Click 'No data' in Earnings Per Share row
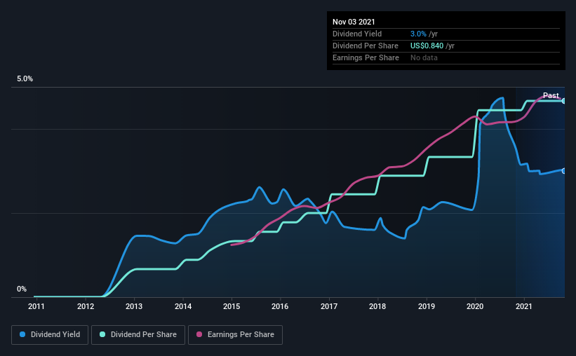Image resolution: width=576 pixels, height=356 pixels. click(x=424, y=57)
